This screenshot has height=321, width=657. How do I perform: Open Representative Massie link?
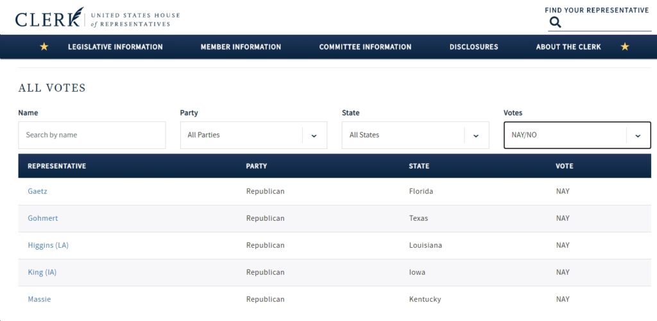click(x=39, y=299)
